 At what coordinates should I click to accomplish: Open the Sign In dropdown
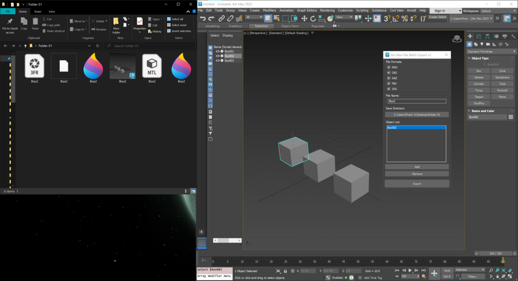pyautogui.click(x=445, y=11)
